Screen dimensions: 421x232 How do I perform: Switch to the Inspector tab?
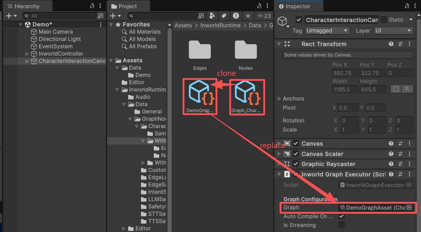[x=298, y=6]
